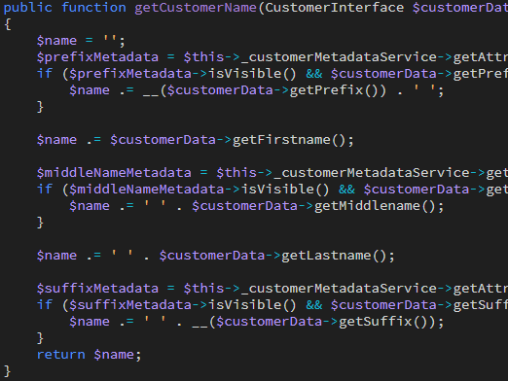Screen dimensions: 508x381
Task: Click the function keyword in declaration
Action: [x=93, y=7]
